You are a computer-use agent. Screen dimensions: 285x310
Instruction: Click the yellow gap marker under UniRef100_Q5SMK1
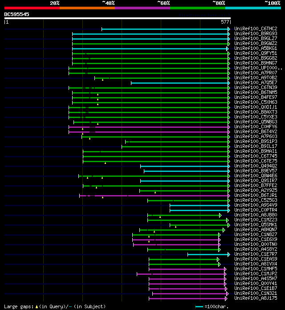pos(176,227)
